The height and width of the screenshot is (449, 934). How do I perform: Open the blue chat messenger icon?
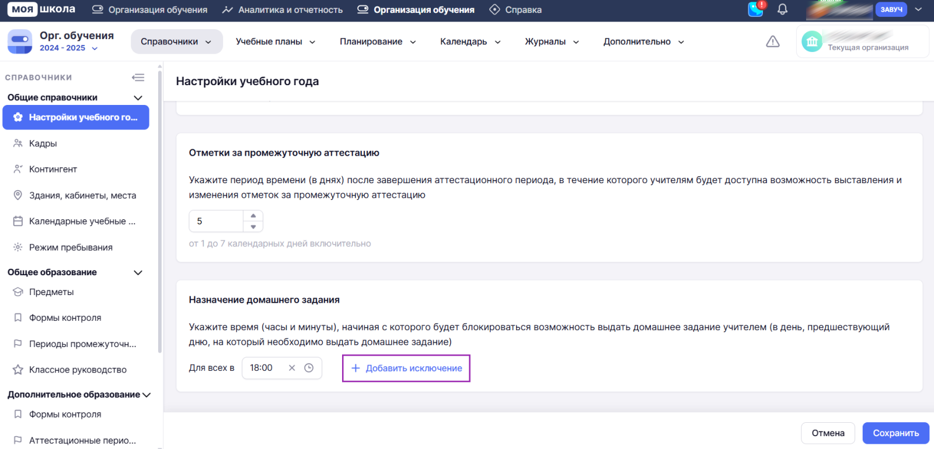(x=755, y=9)
